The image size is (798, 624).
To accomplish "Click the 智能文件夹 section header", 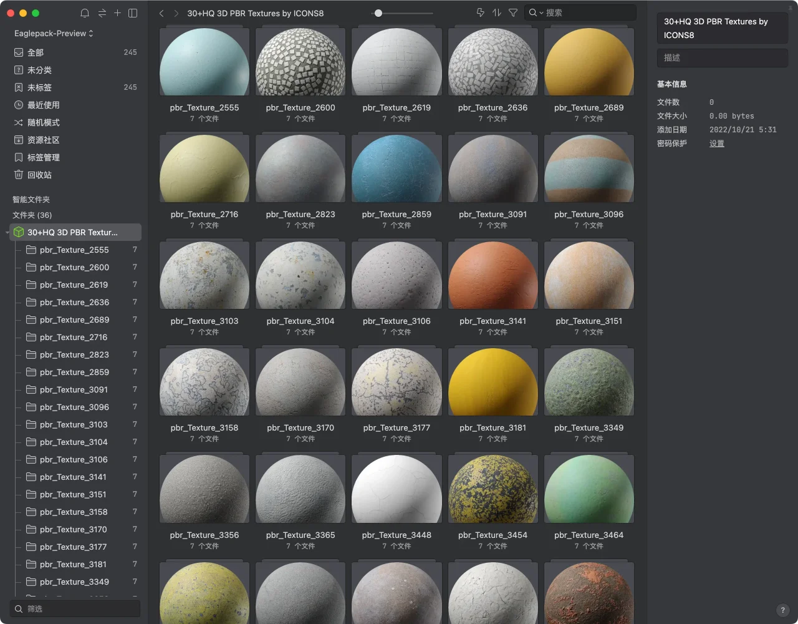I will [x=31, y=200].
